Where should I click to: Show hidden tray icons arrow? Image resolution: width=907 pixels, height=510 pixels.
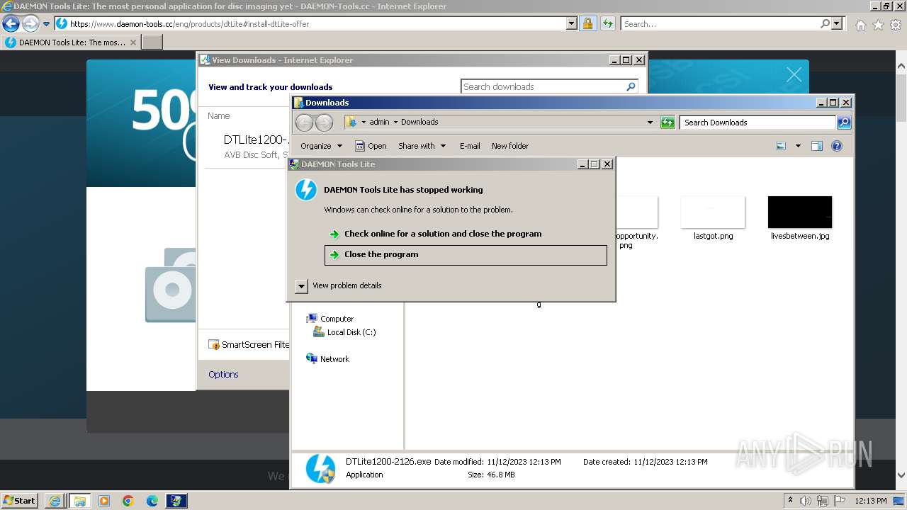pos(791,500)
